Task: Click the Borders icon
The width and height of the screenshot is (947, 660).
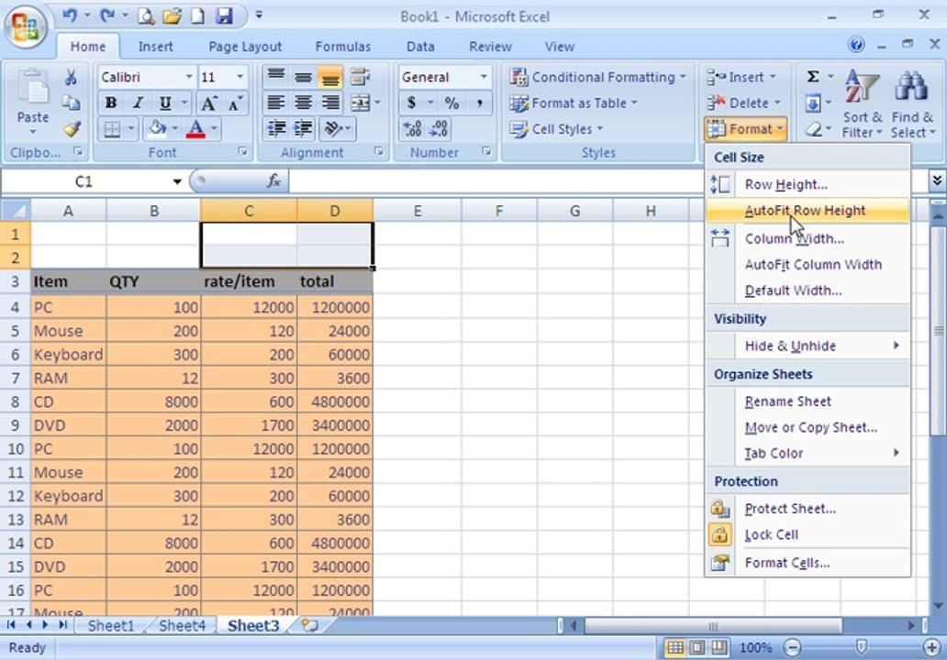Action: click(x=112, y=129)
